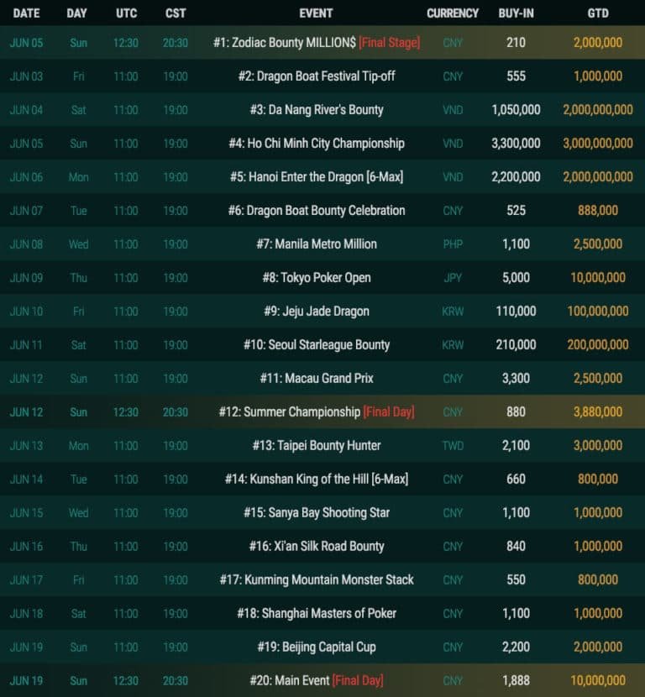Click #20 Main Event Final Day
The width and height of the screenshot is (645, 697).
(x=316, y=680)
